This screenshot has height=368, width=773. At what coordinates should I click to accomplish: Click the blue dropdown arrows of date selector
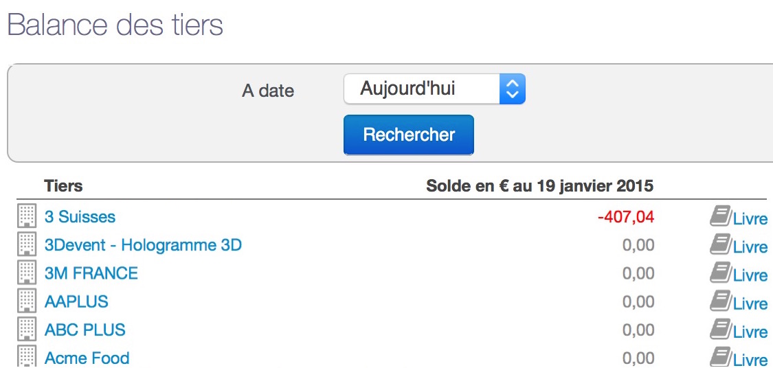point(512,89)
